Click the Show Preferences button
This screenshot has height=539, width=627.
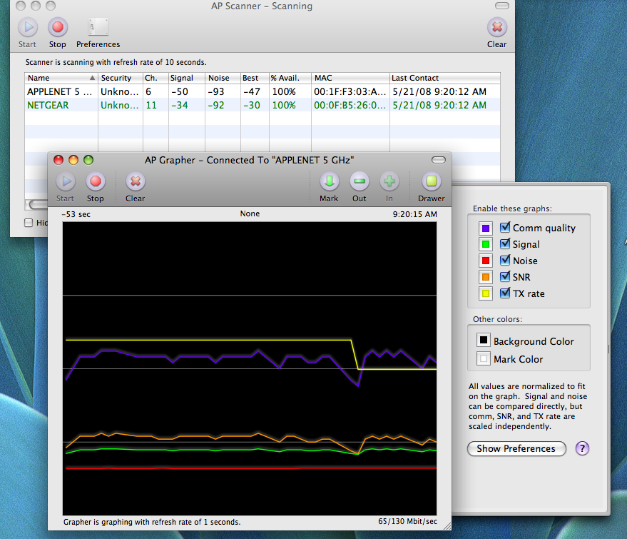(516, 449)
